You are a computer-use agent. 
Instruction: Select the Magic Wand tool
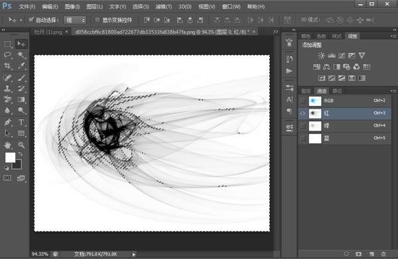[x=21, y=55]
